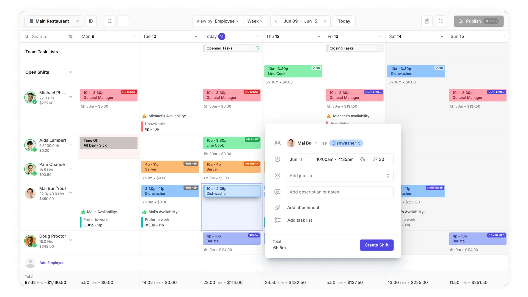Click the Create Shift button
This screenshot has height=297, width=528.
coord(376,245)
